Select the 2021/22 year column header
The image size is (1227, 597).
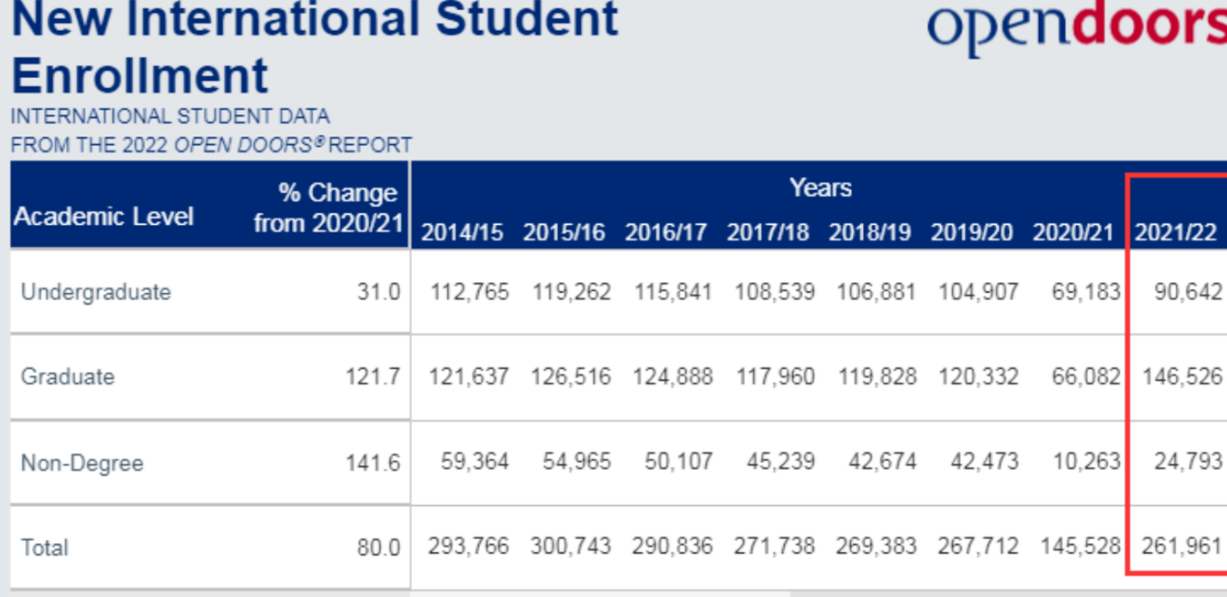1175,232
